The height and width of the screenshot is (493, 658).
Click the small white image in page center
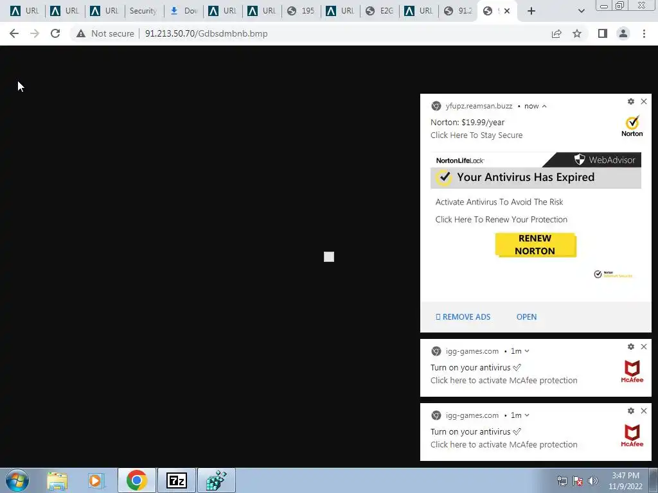pos(329,257)
